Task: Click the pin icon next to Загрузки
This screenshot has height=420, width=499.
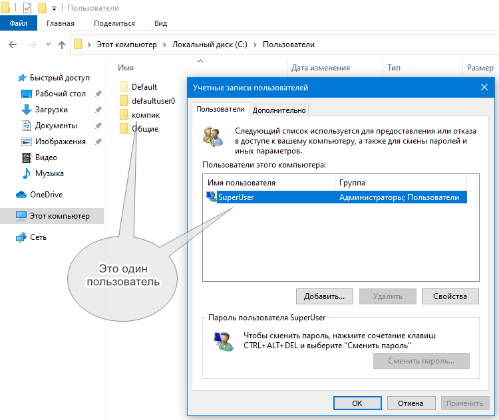Action: (x=98, y=110)
